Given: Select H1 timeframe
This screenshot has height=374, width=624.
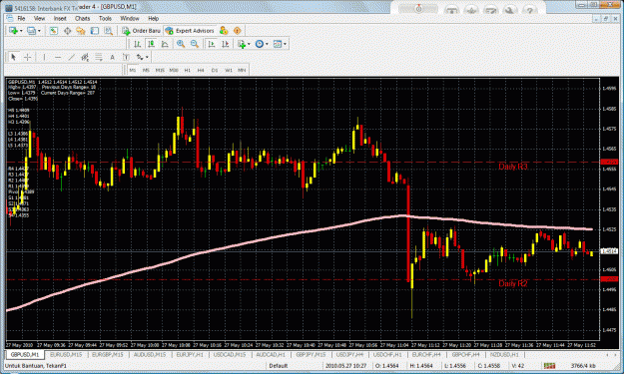Looking at the screenshot, I should pyautogui.click(x=187, y=70).
